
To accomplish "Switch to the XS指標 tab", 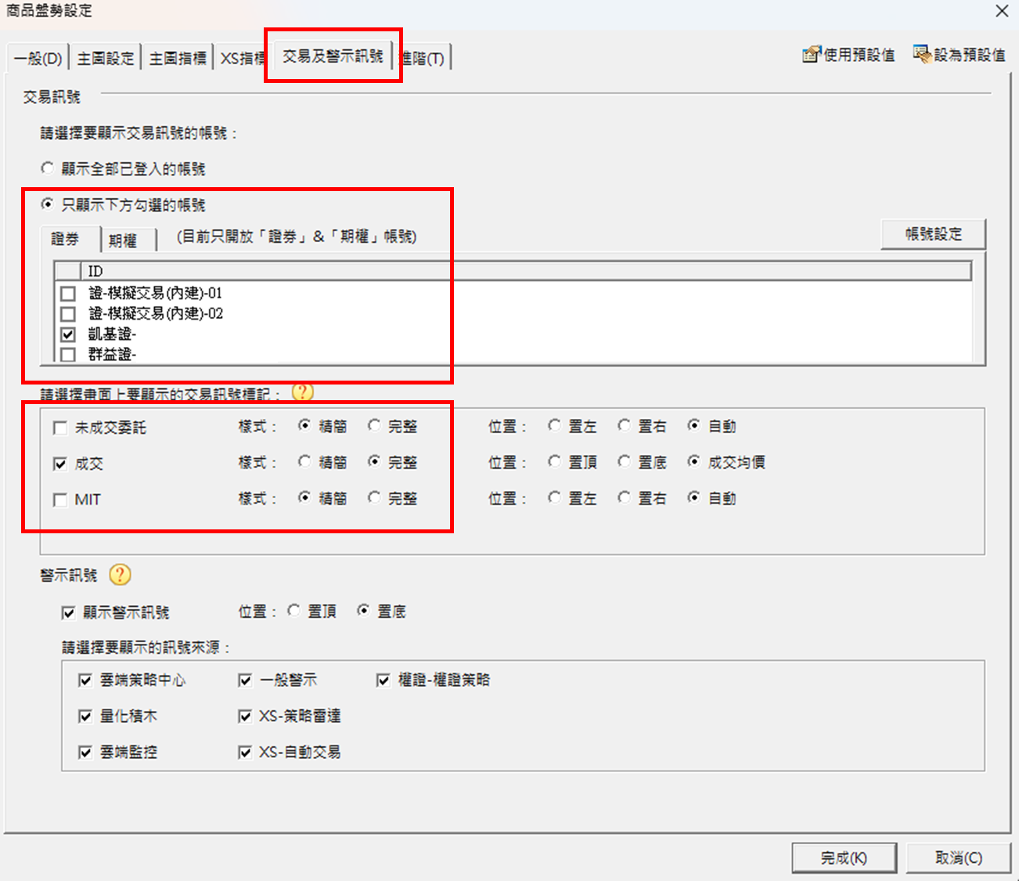I will (242, 59).
